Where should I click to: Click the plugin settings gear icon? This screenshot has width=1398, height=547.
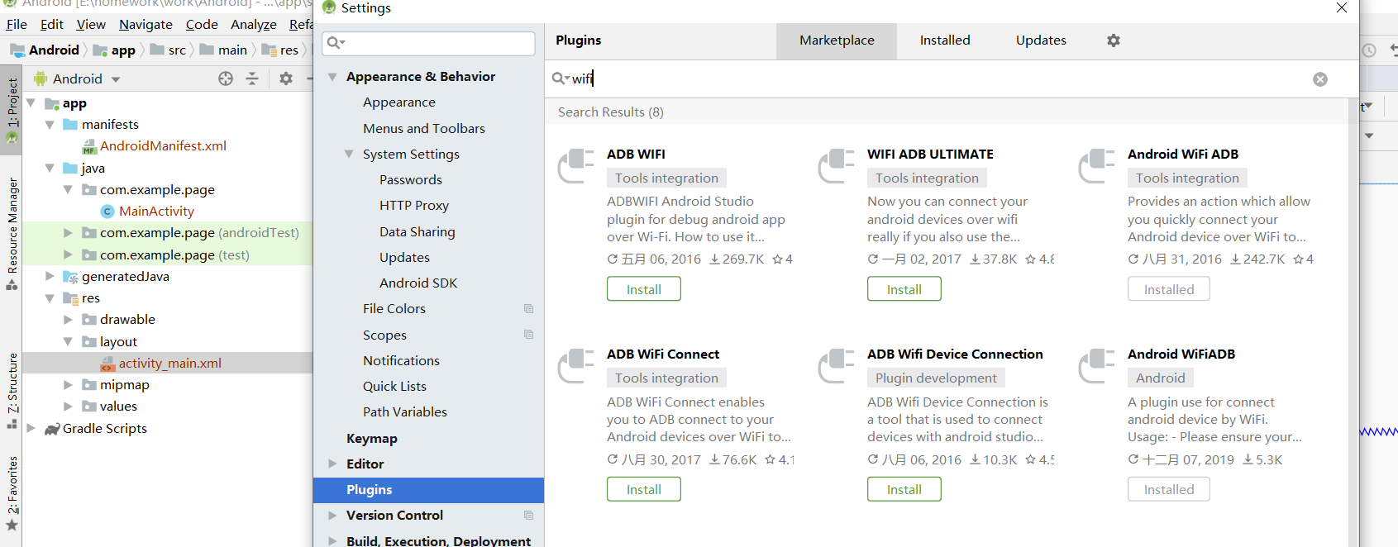click(1114, 40)
